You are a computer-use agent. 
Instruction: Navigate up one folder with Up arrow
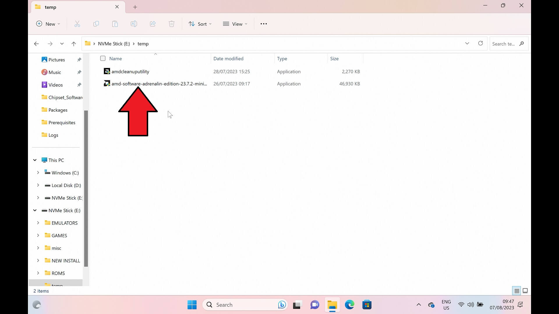coord(74,44)
